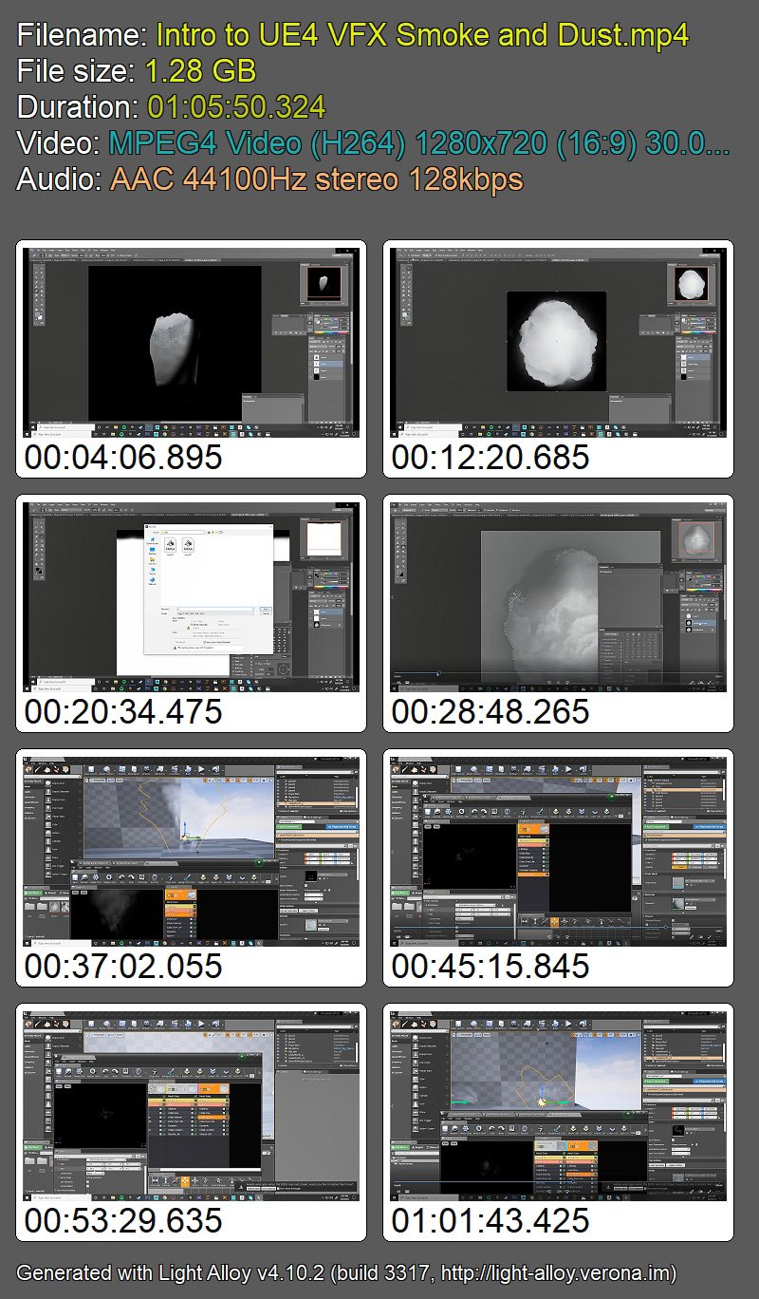759x1299 pixels.
Task: Click the timestamp 00:45:15.845
Action: point(491,967)
